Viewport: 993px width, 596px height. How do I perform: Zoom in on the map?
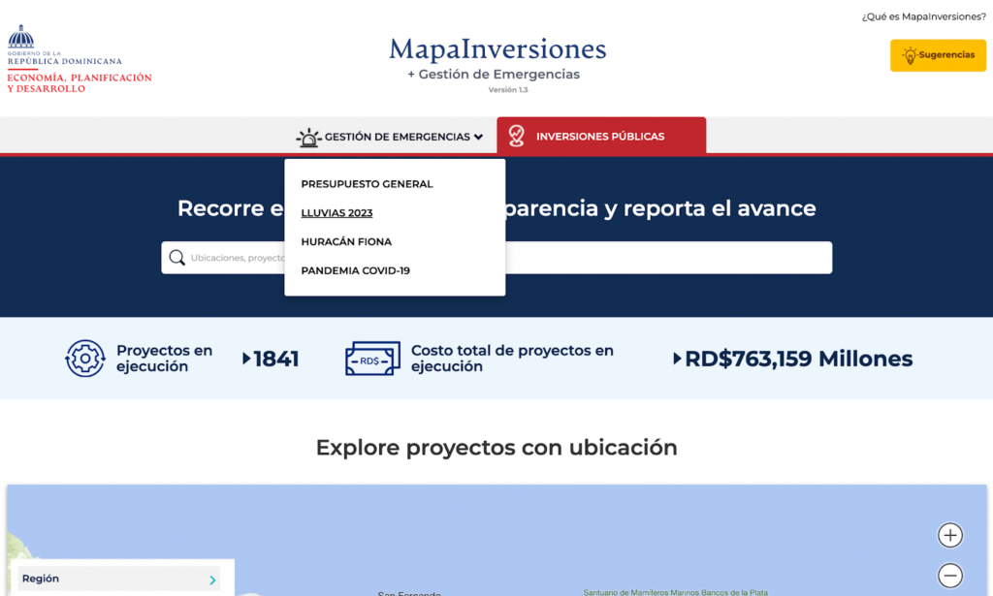tap(950, 535)
